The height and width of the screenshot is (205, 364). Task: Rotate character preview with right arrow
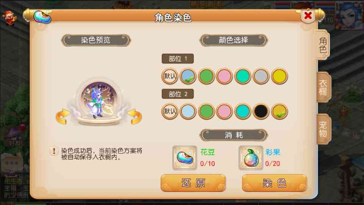point(134,116)
